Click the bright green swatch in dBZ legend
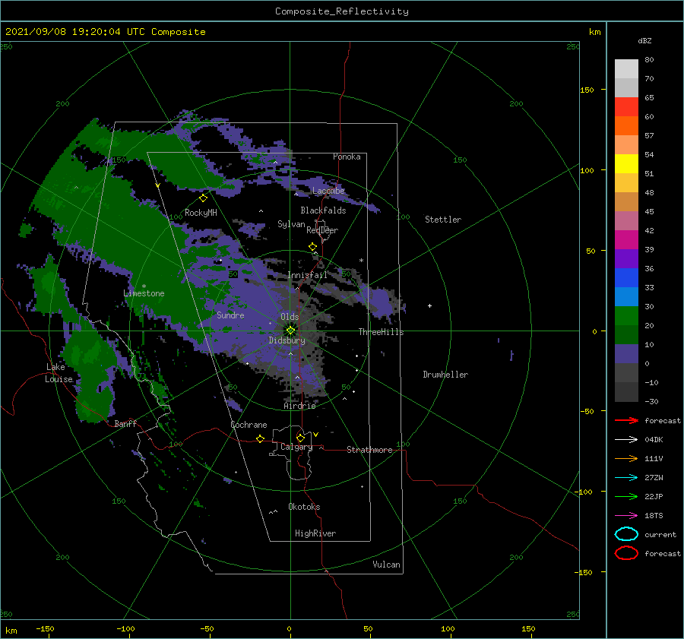The width and height of the screenshot is (684, 639). [x=626, y=316]
